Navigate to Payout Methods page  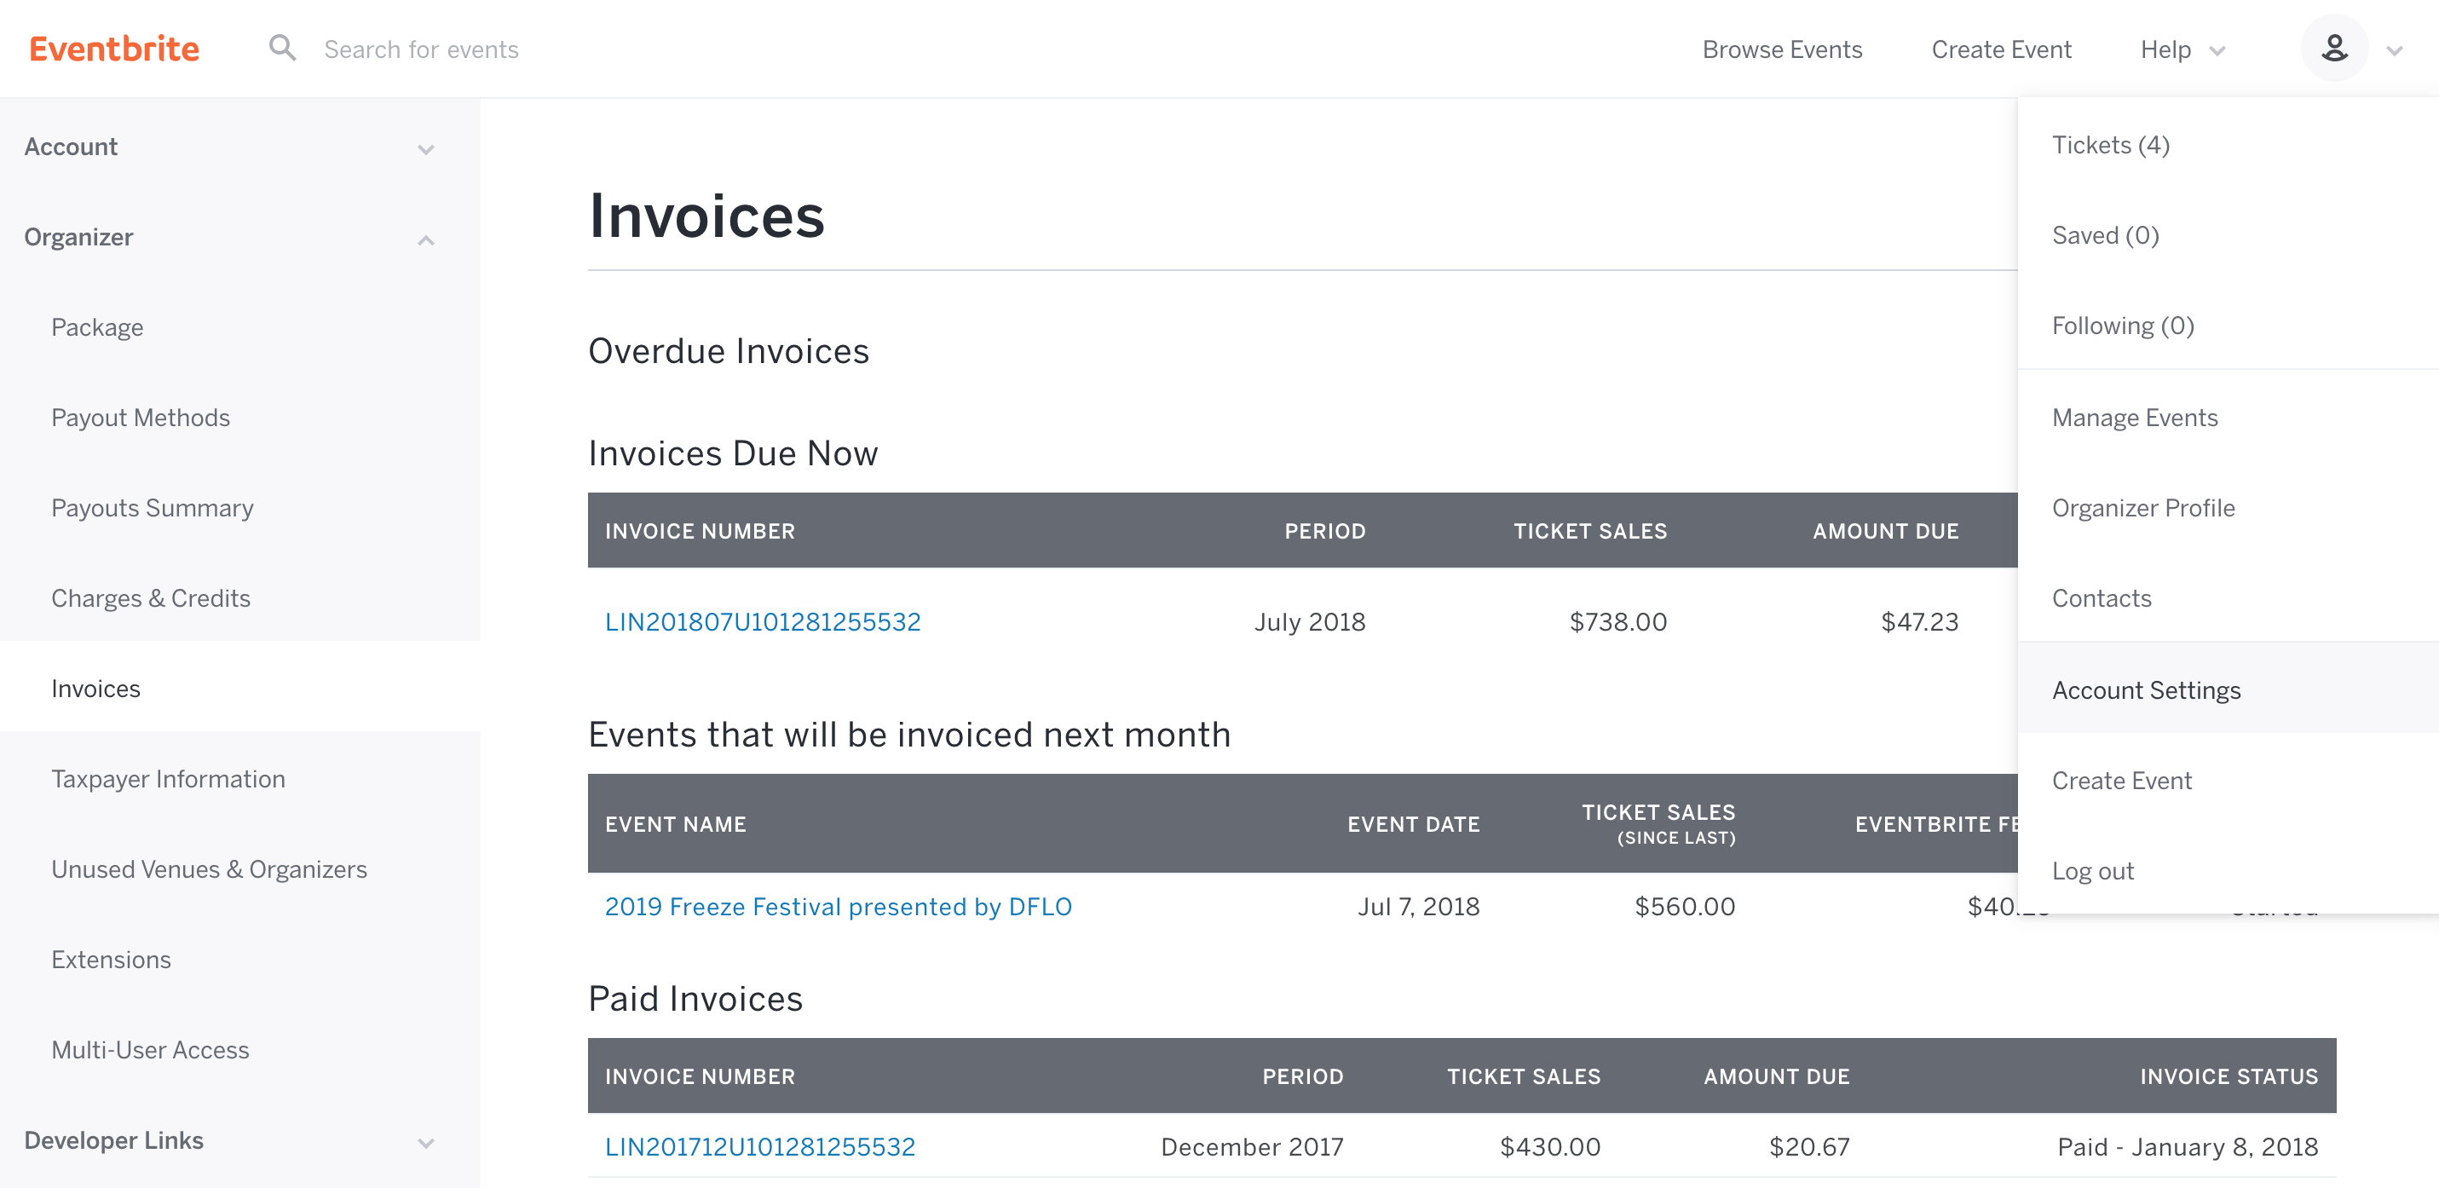tap(140, 418)
